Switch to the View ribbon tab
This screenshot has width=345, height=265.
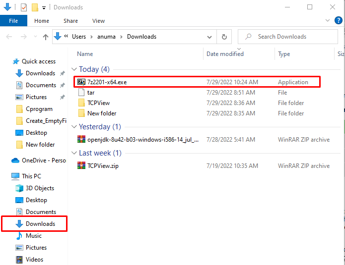(98, 21)
